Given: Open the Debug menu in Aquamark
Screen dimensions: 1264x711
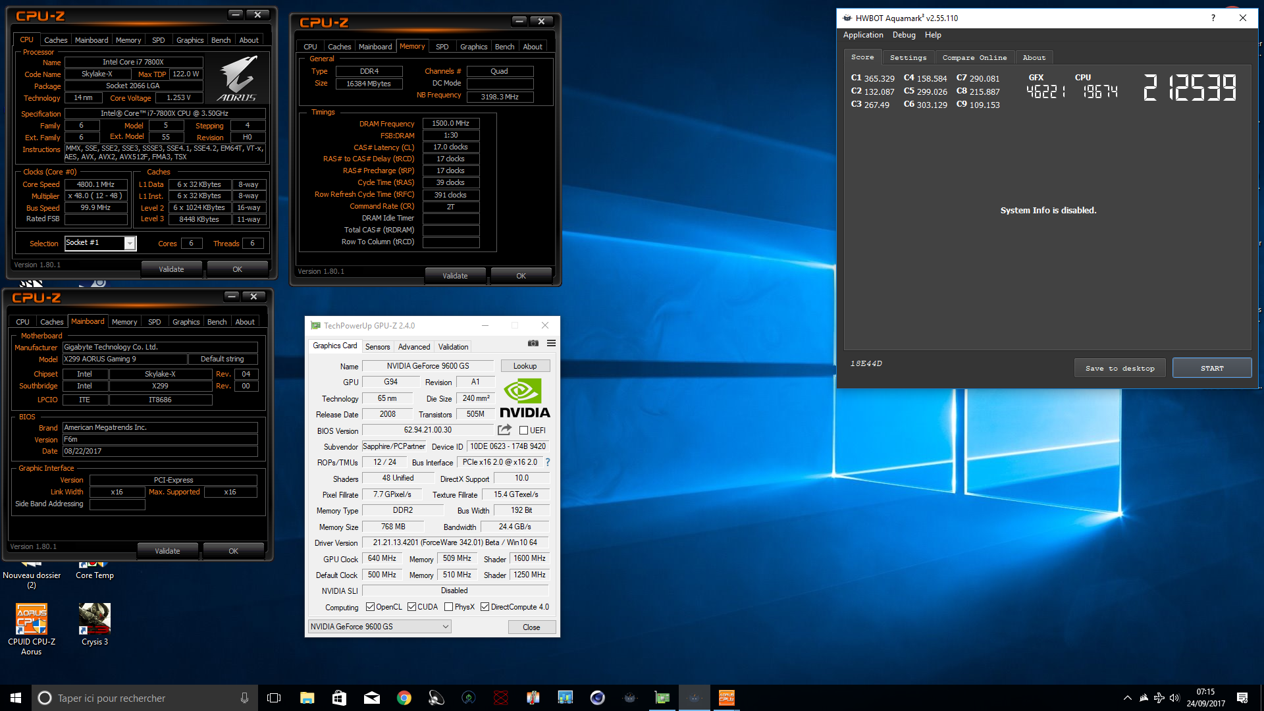Looking at the screenshot, I should pos(904,35).
